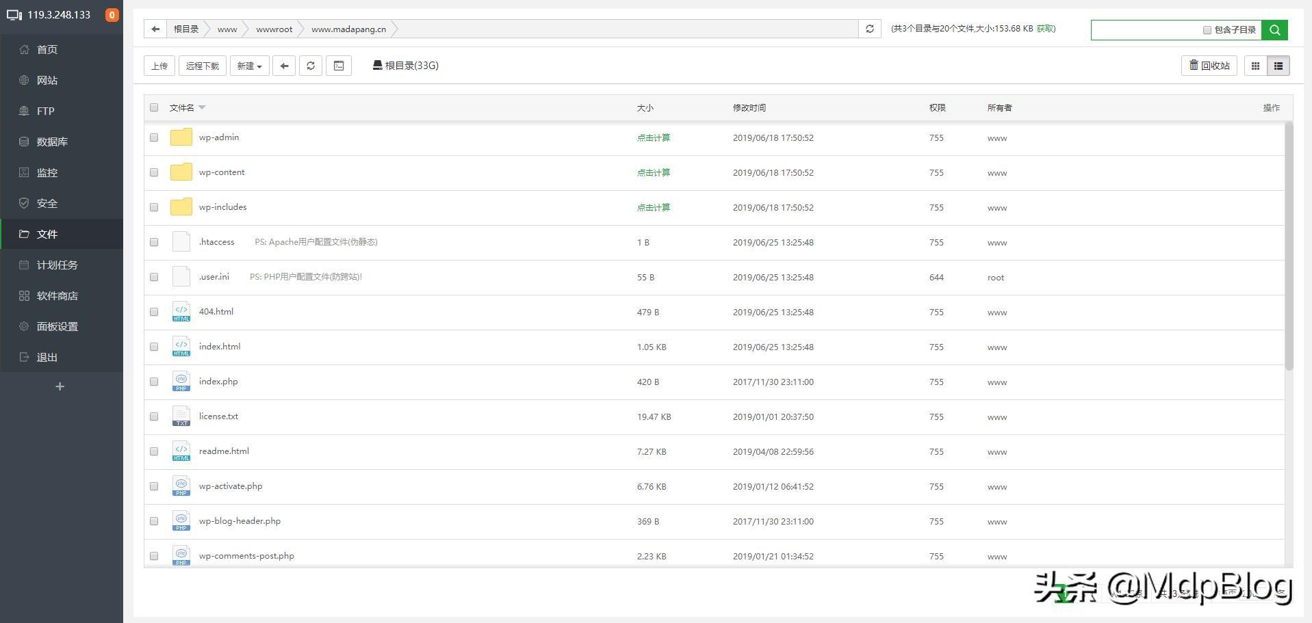Go back using toolbar arrow button
Viewport: 1312px width, 623px height.
pyautogui.click(x=284, y=66)
